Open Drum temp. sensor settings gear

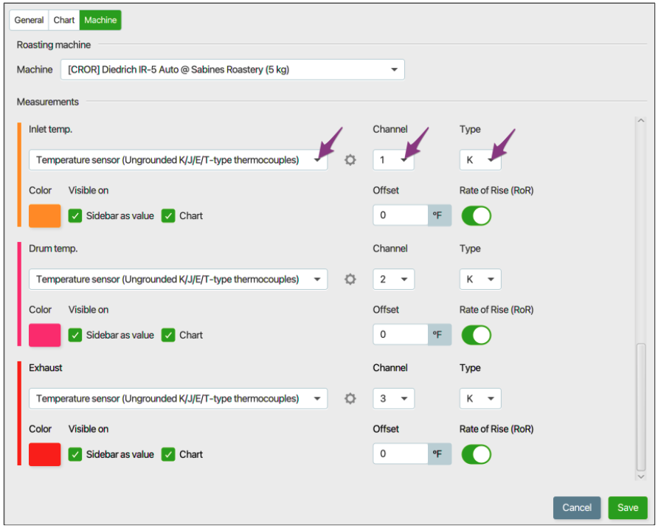tap(350, 279)
